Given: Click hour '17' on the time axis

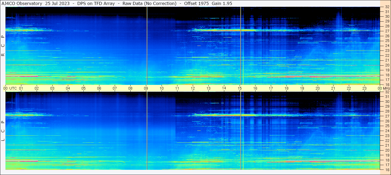Looking at the screenshot, I should coord(271,88).
